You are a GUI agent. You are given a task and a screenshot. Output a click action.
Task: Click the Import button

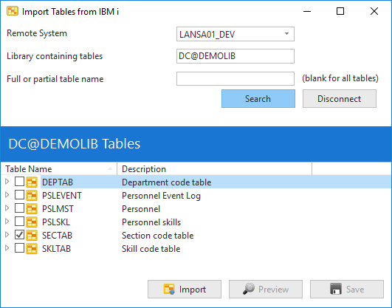(x=185, y=290)
